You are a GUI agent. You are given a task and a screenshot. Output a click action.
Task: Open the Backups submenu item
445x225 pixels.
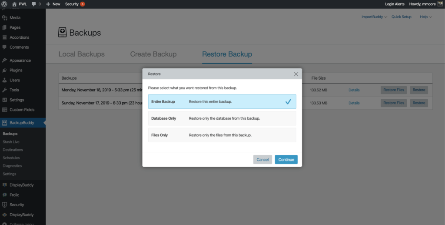point(10,134)
